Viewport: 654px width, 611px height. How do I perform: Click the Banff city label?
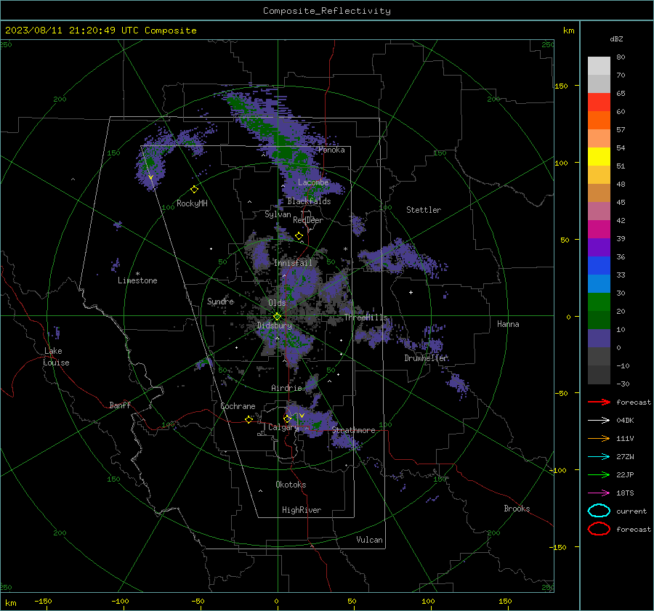[x=120, y=405]
